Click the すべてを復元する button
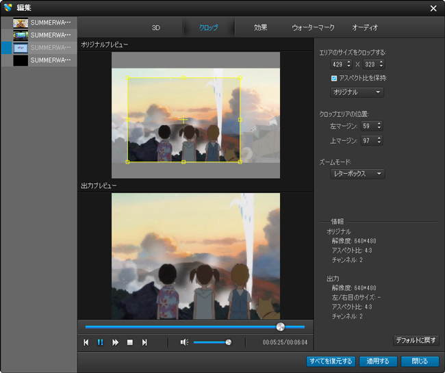Screen dimensions: 445x373 pos(331,361)
